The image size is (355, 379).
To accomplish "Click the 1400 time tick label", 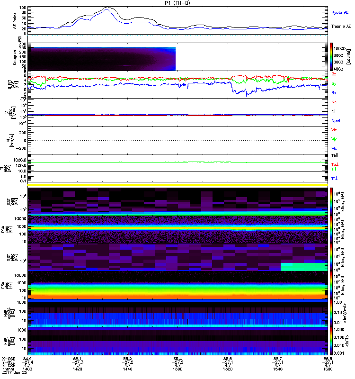I will [x=27, y=369].
